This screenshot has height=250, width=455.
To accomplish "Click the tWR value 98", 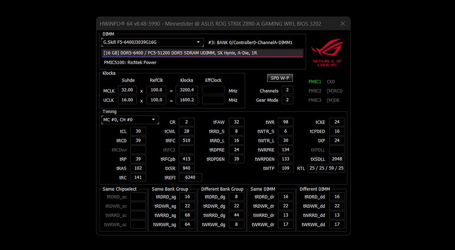I will 285,122.
